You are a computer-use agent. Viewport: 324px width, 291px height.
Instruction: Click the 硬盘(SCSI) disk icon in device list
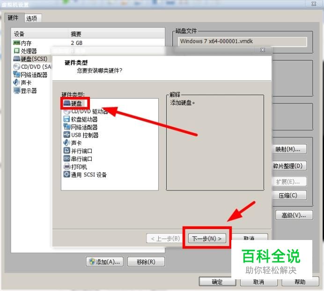point(16,59)
